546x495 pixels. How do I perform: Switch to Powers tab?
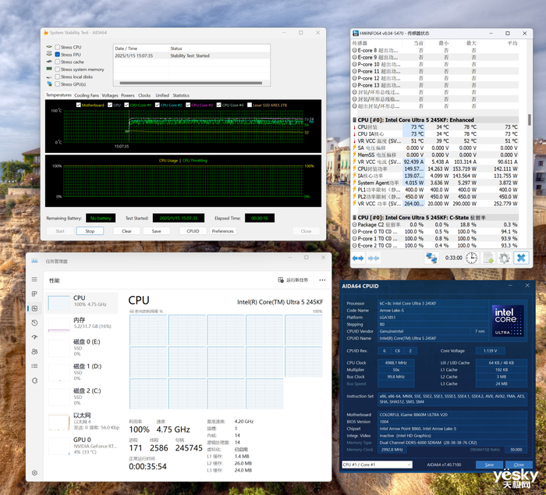(x=128, y=95)
